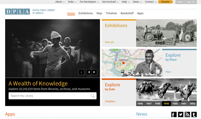Screen dimensions: 201x119
Task: Follow the Timeline » link
Action: [110, 101]
